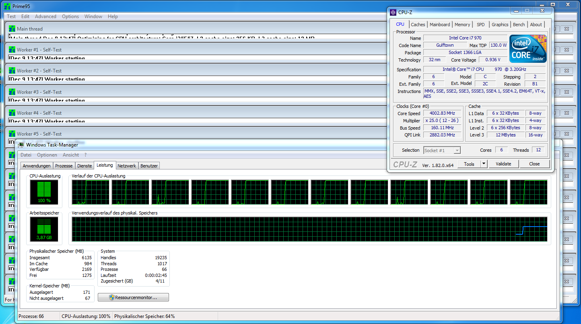Viewport: 581px width, 324px height.
Task: Click the Tools button in CPU-Z
Action: (469, 164)
